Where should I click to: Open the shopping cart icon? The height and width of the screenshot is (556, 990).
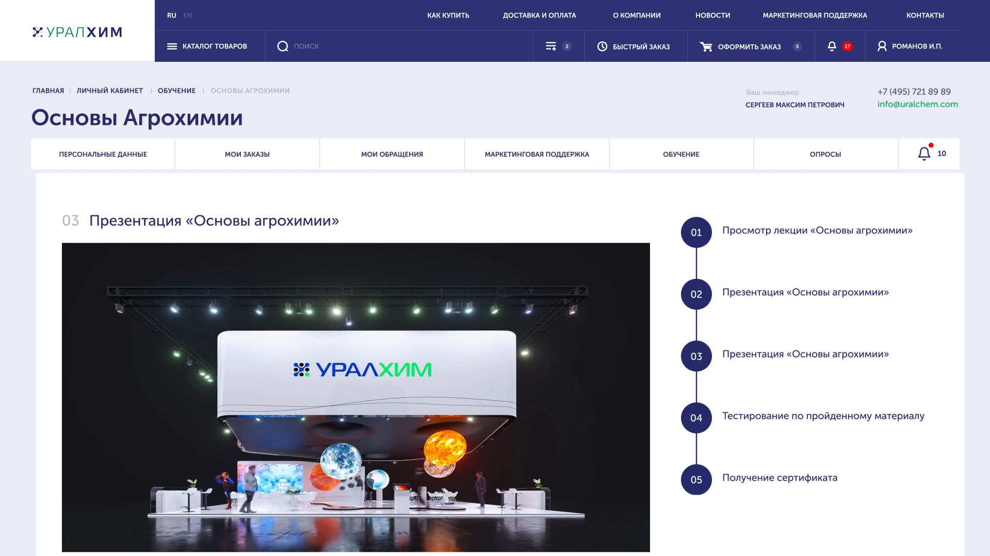706,47
